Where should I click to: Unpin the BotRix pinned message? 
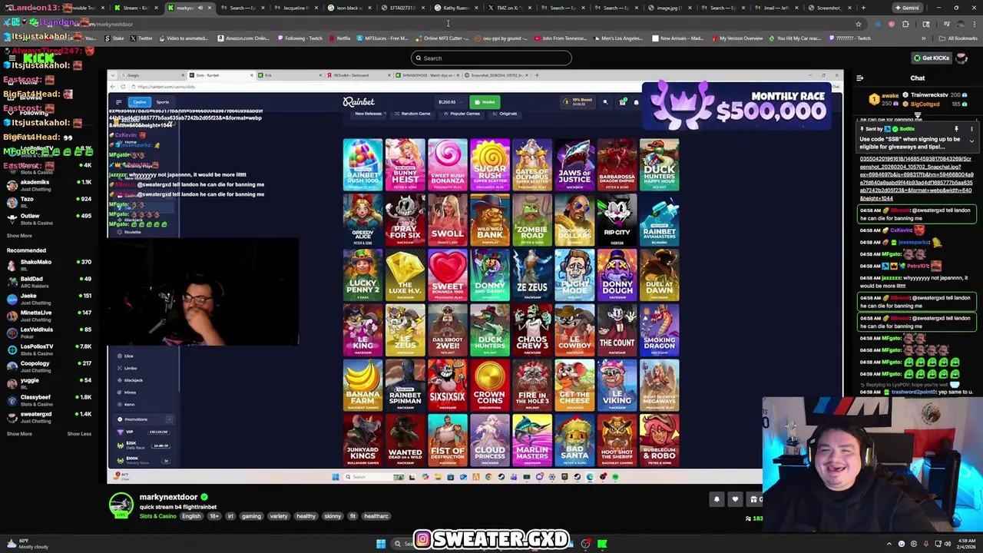point(956,129)
